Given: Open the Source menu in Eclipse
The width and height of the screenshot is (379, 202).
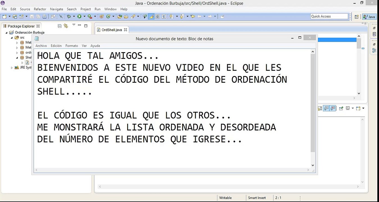Looking at the screenshot, I should click(x=25, y=9).
